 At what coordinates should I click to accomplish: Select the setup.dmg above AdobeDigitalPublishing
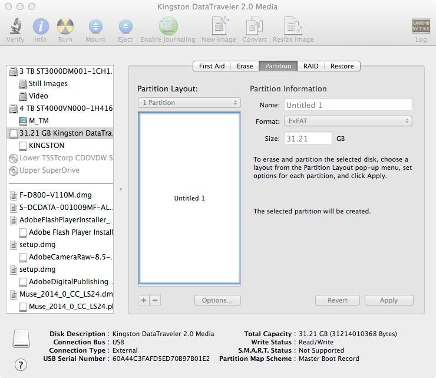60,269
